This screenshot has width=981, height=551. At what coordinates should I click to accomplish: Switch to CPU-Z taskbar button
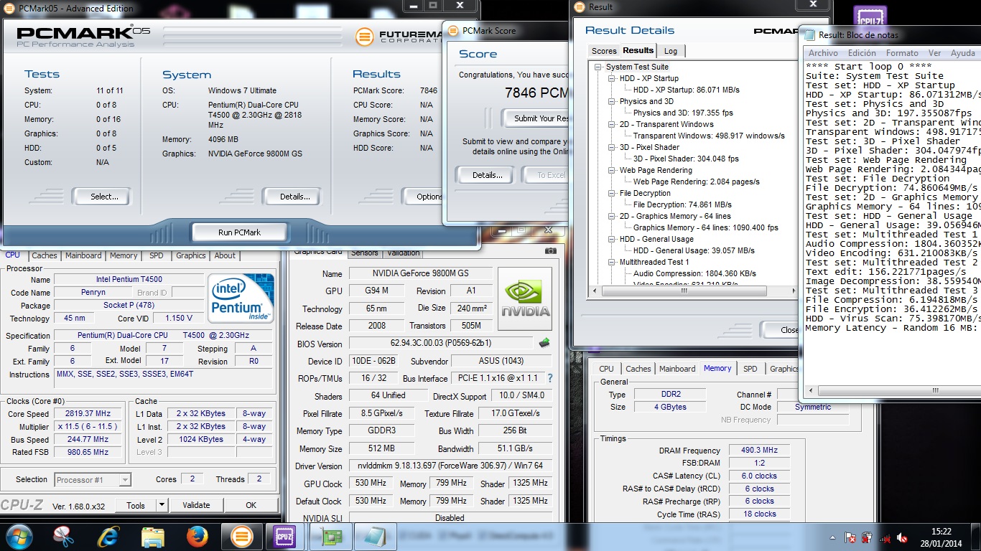[285, 537]
